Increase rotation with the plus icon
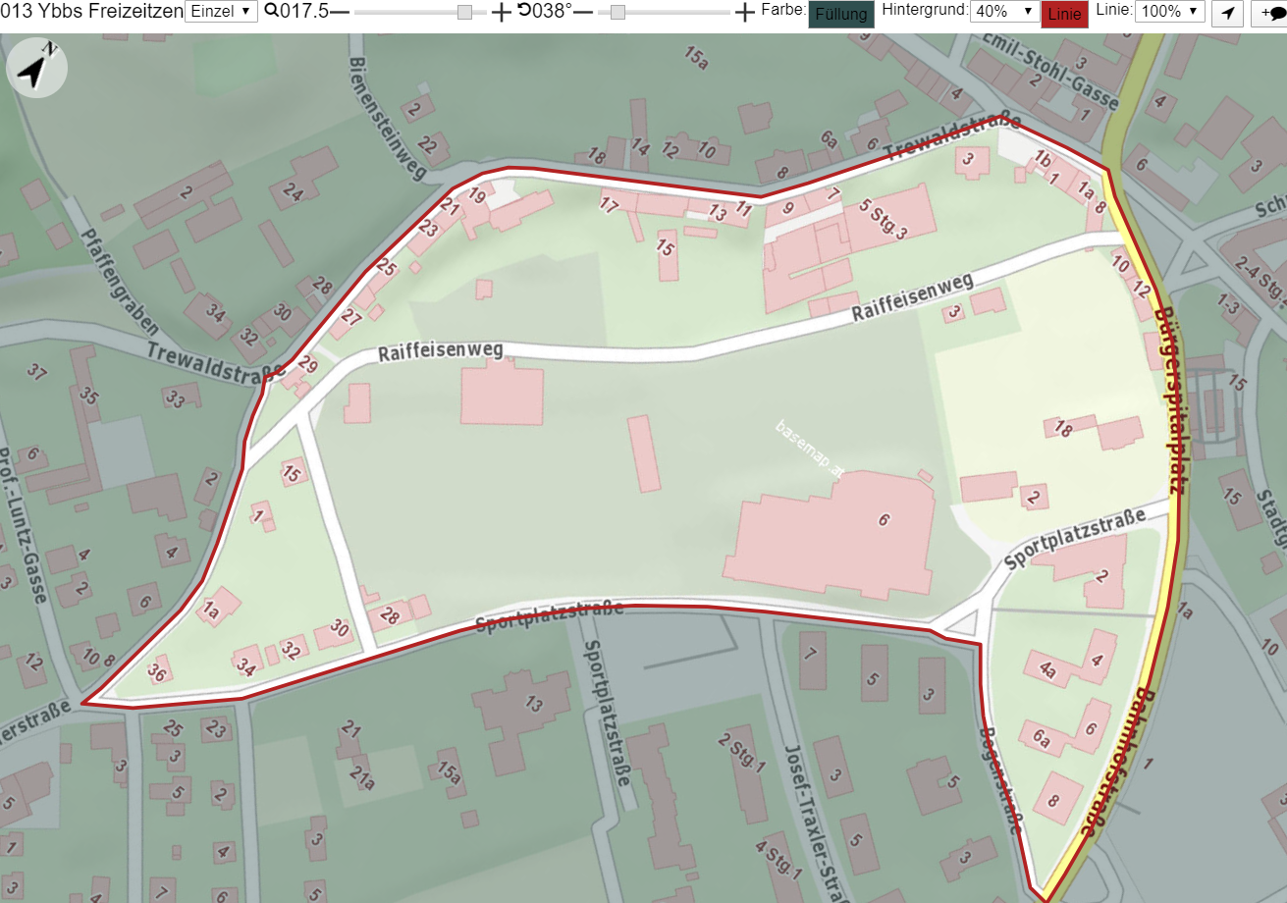The width and height of the screenshot is (1287, 903). pyautogui.click(x=745, y=12)
